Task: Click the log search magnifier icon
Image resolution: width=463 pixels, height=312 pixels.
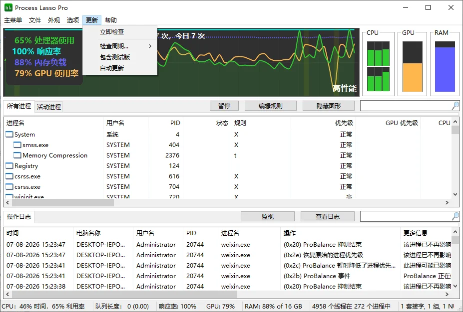Action: tap(456, 216)
